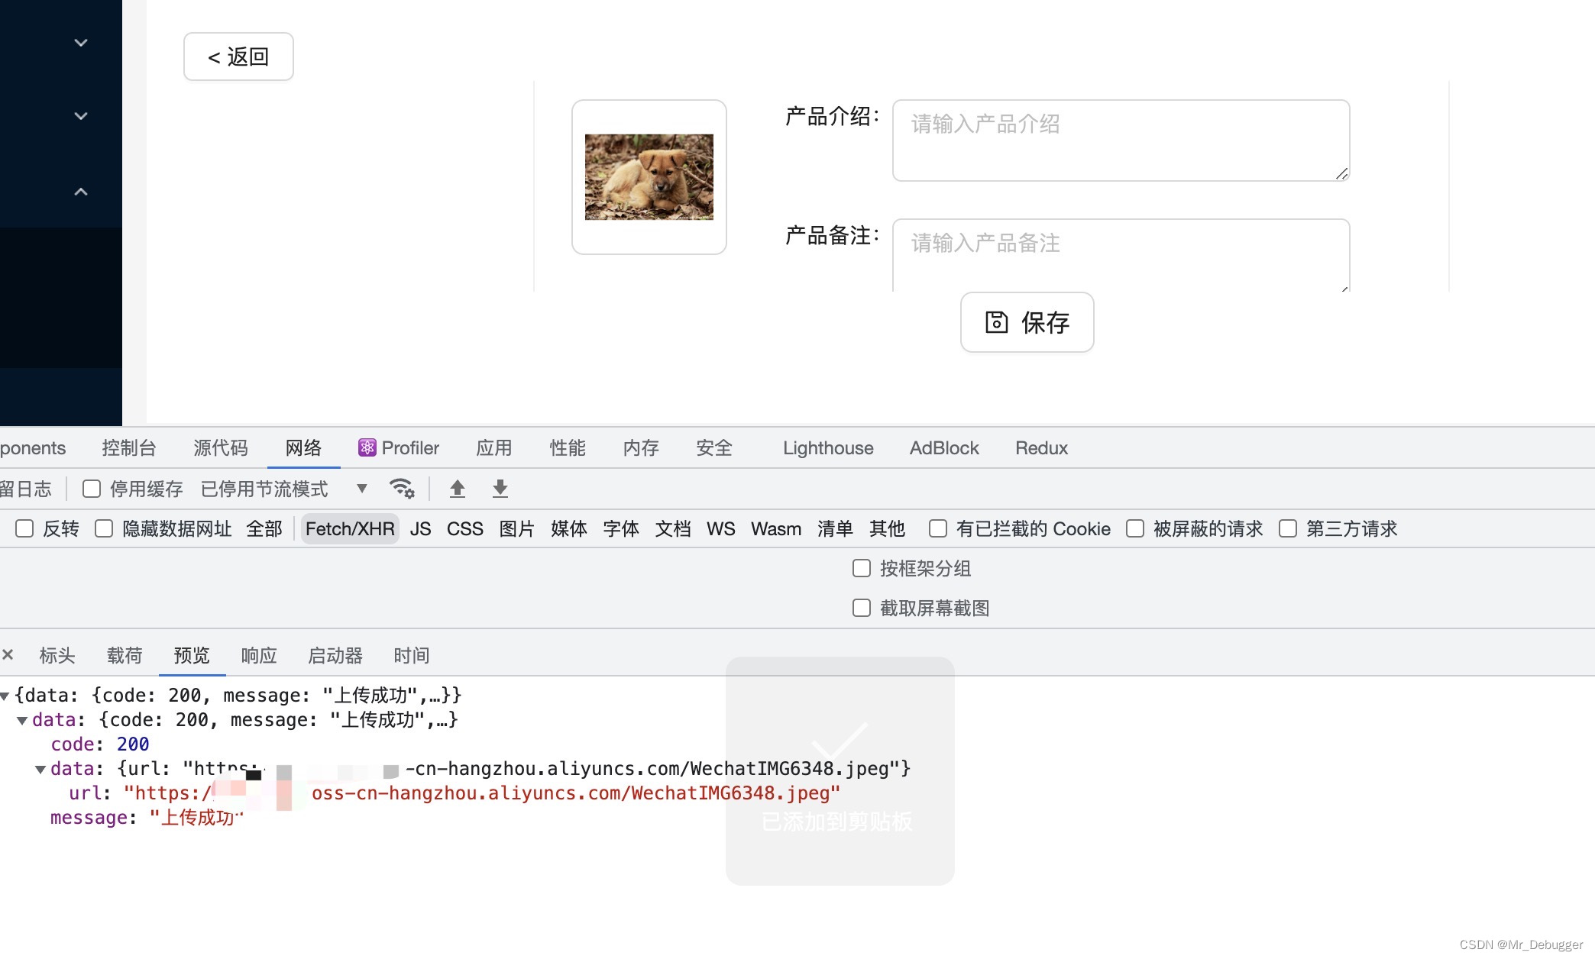The image size is (1595, 959).
Task: Click the network conditions wifi icon
Action: point(401,489)
